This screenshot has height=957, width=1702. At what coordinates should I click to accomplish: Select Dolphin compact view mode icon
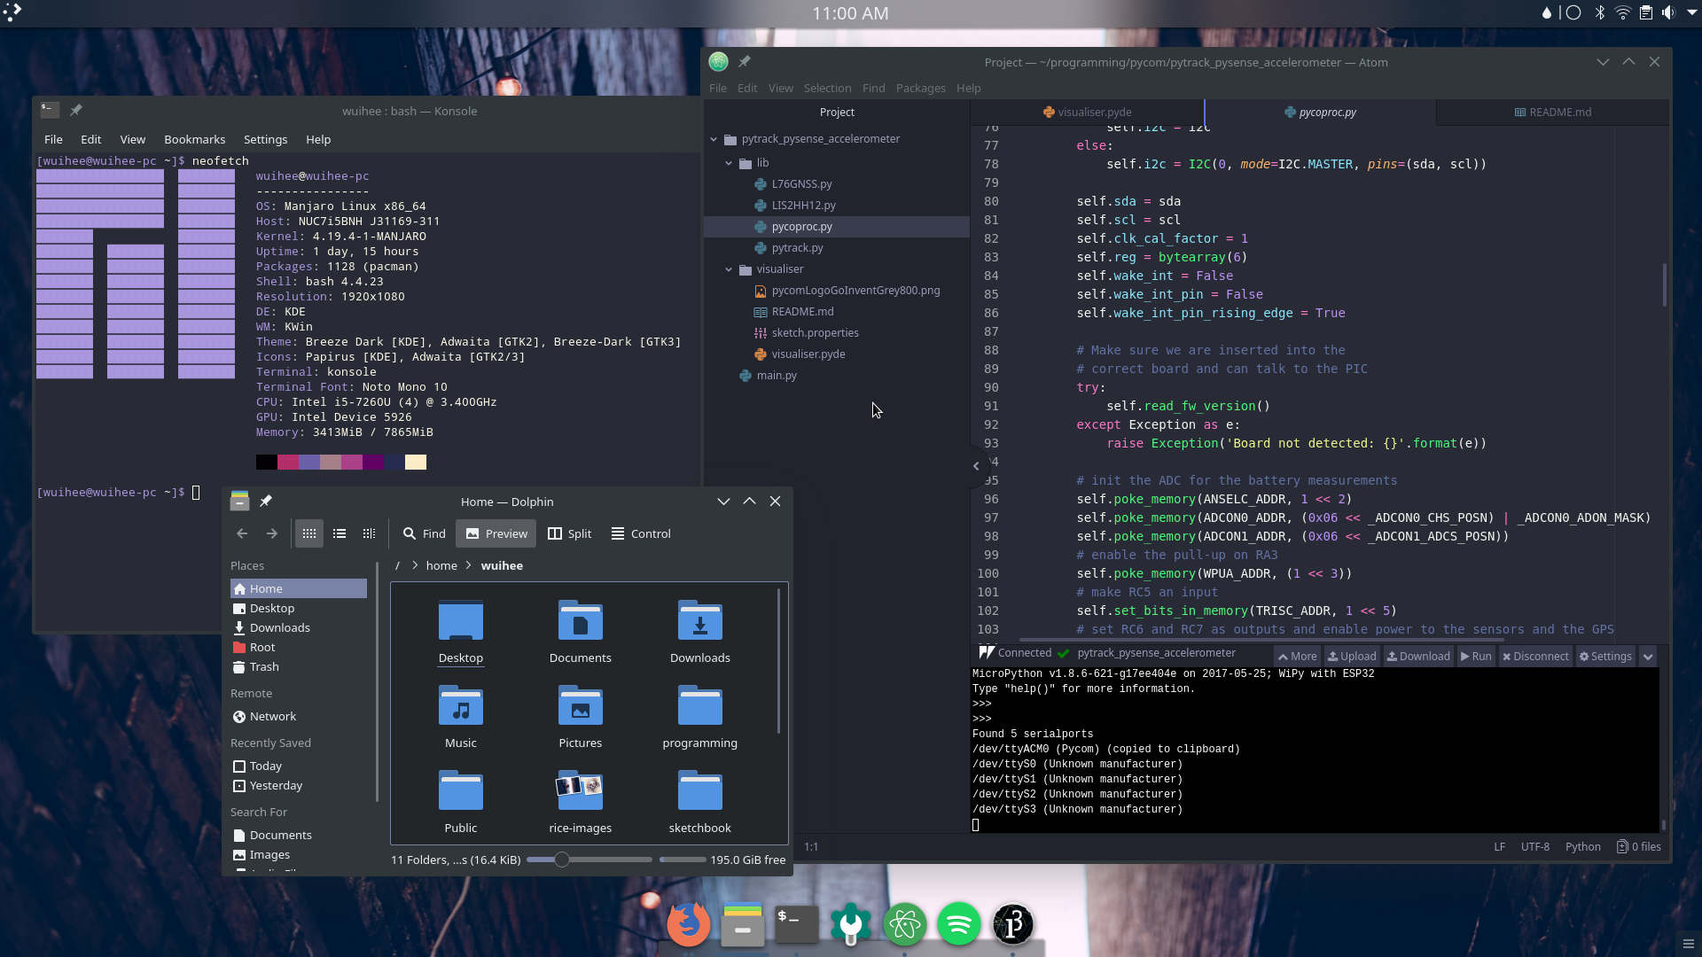[x=339, y=533]
